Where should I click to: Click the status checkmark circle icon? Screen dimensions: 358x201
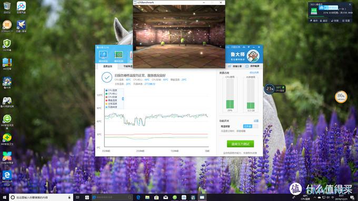coord(107,77)
